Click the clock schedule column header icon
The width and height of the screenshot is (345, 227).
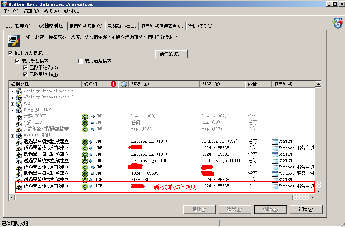click(x=124, y=84)
